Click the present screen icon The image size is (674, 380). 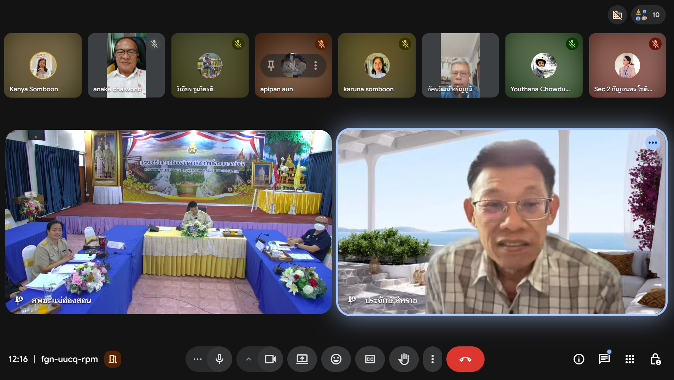[302, 359]
